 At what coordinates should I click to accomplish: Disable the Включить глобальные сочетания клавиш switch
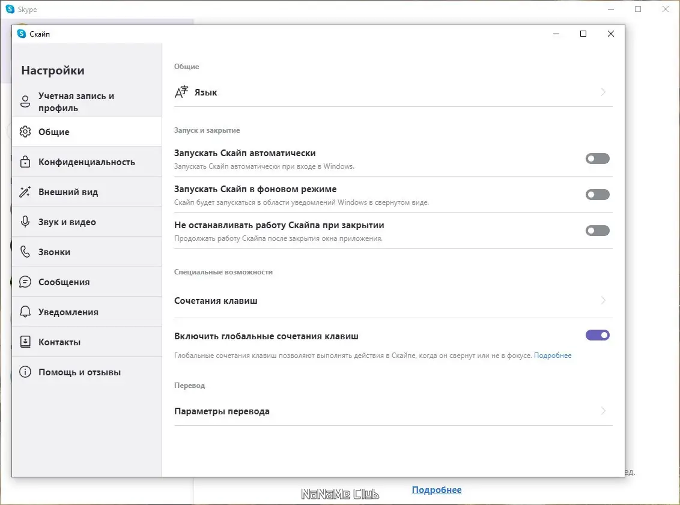coord(597,335)
